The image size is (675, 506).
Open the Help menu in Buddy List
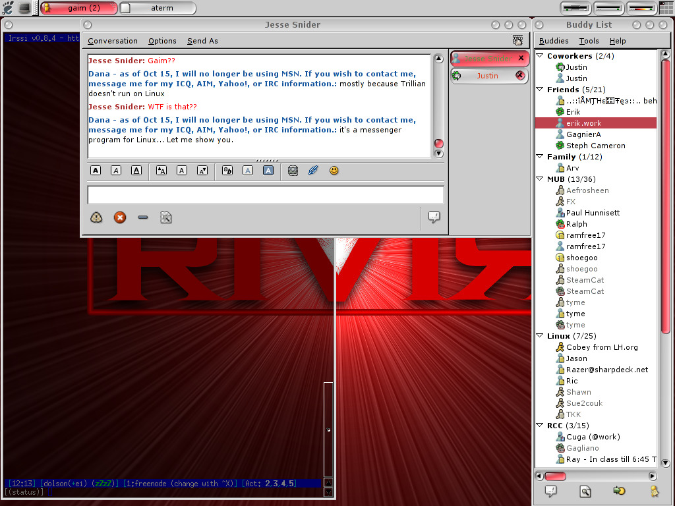[x=618, y=41]
